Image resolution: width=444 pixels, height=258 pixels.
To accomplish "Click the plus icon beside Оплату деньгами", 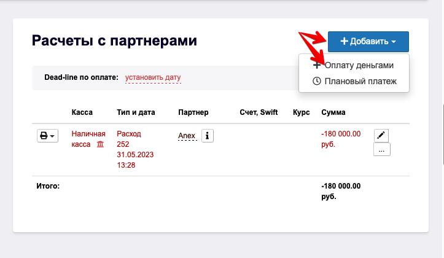I will tap(317, 65).
